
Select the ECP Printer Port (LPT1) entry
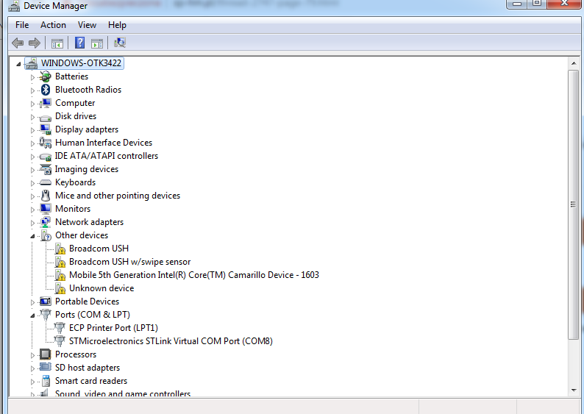click(x=113, y=328)
